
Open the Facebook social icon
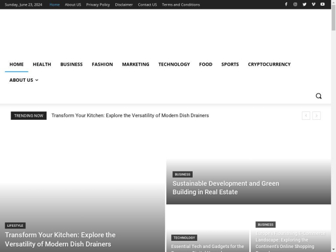tap(286, 4)
